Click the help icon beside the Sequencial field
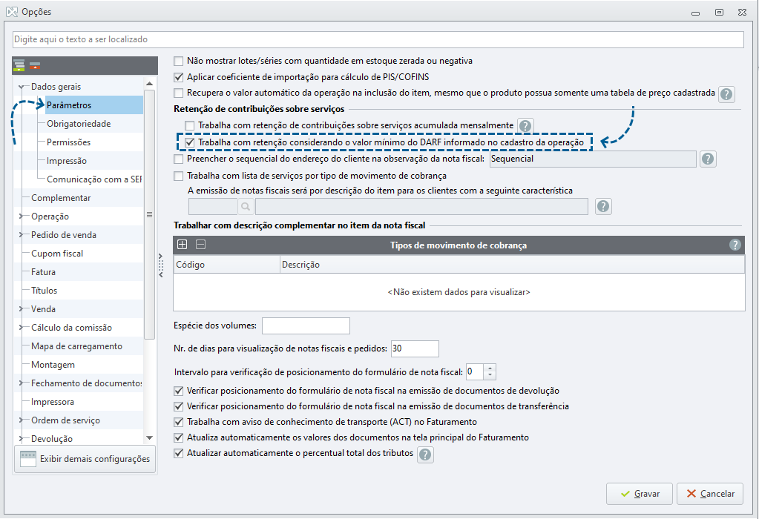This screenshot has width=759, height=519. (708, 159)
